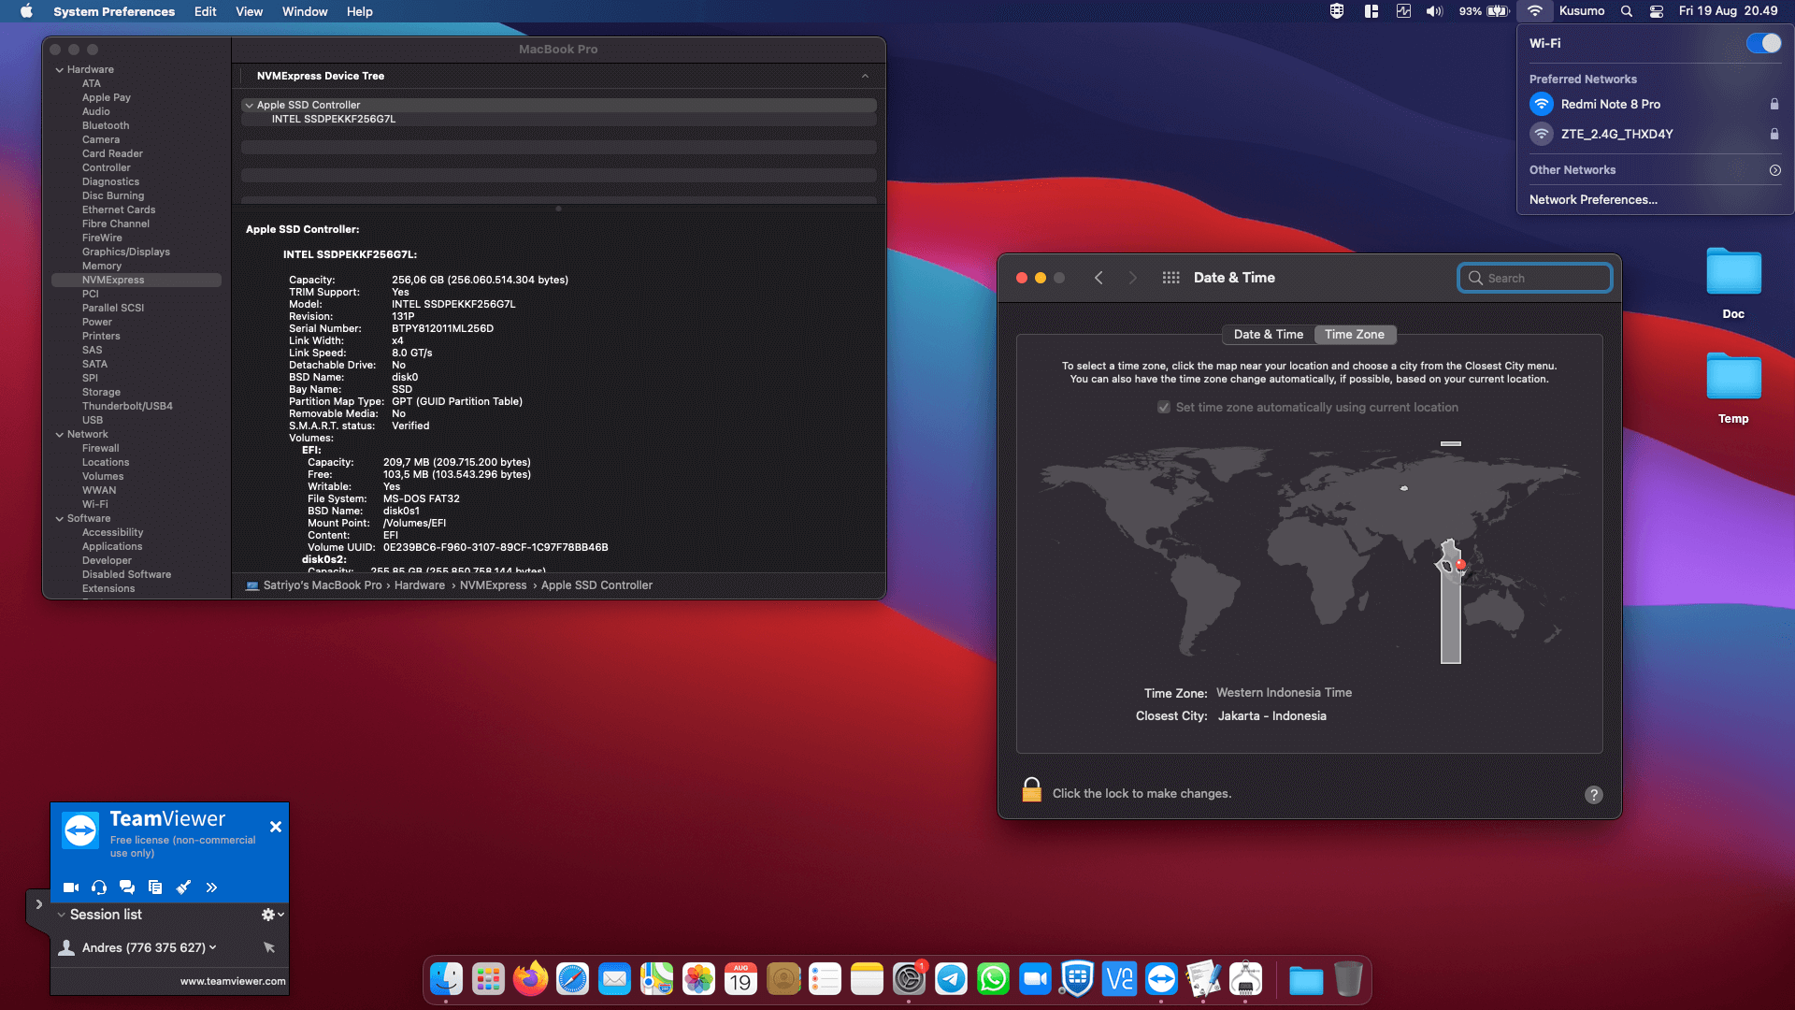Toggle the Wi-Fi switch off

(1763, 43)
